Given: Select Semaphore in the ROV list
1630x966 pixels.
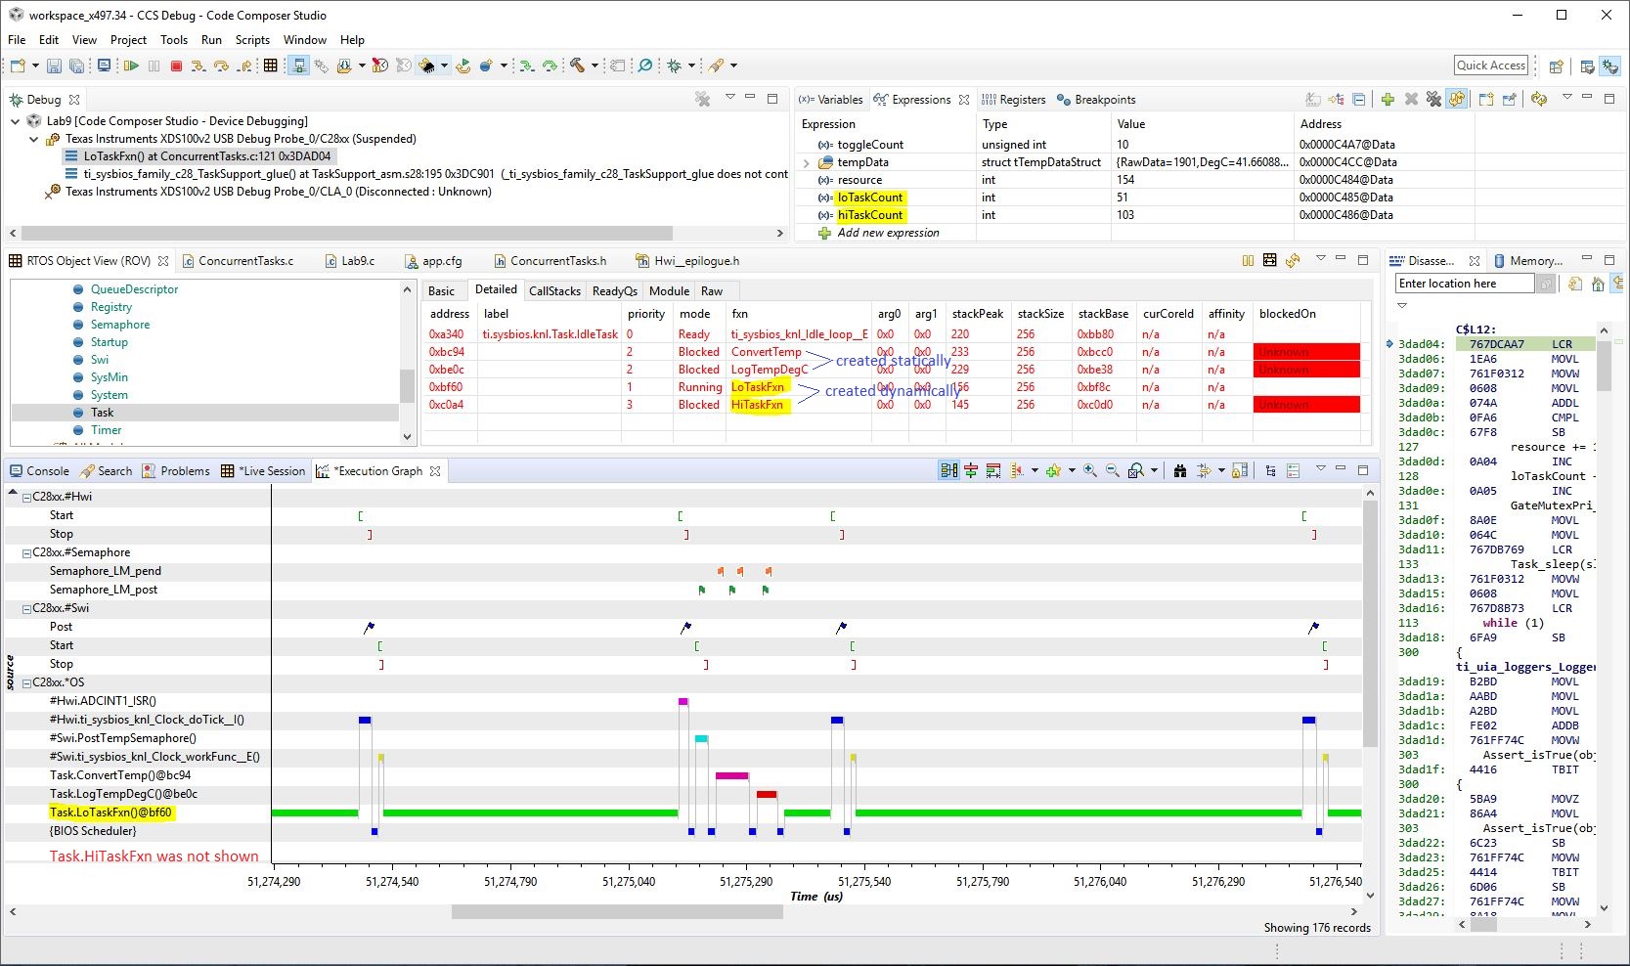Looking at the screenshot, I should pos(120,325).
